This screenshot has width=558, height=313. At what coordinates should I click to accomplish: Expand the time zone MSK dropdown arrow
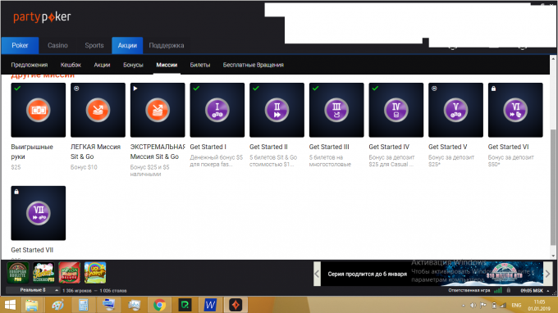(548, 291)
